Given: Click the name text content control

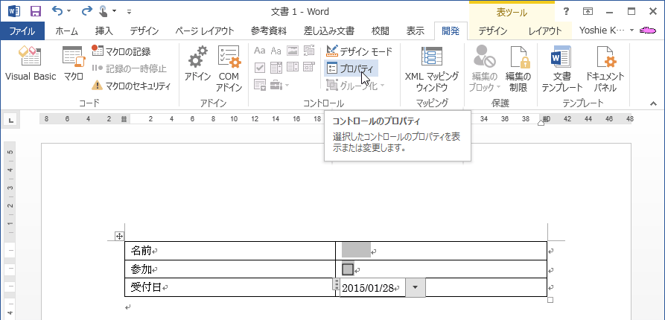Looking at the screenshot, I should click(356, 251).
